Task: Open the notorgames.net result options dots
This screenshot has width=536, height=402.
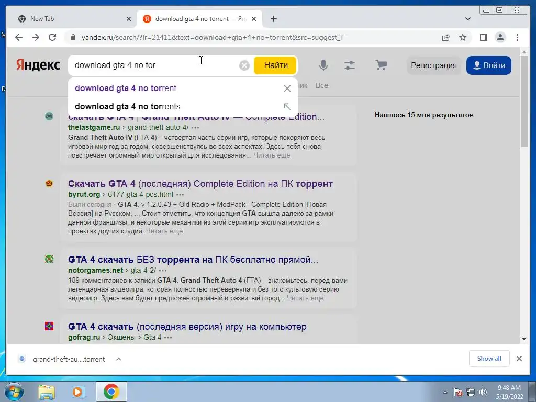Action: tap(163, 271)
